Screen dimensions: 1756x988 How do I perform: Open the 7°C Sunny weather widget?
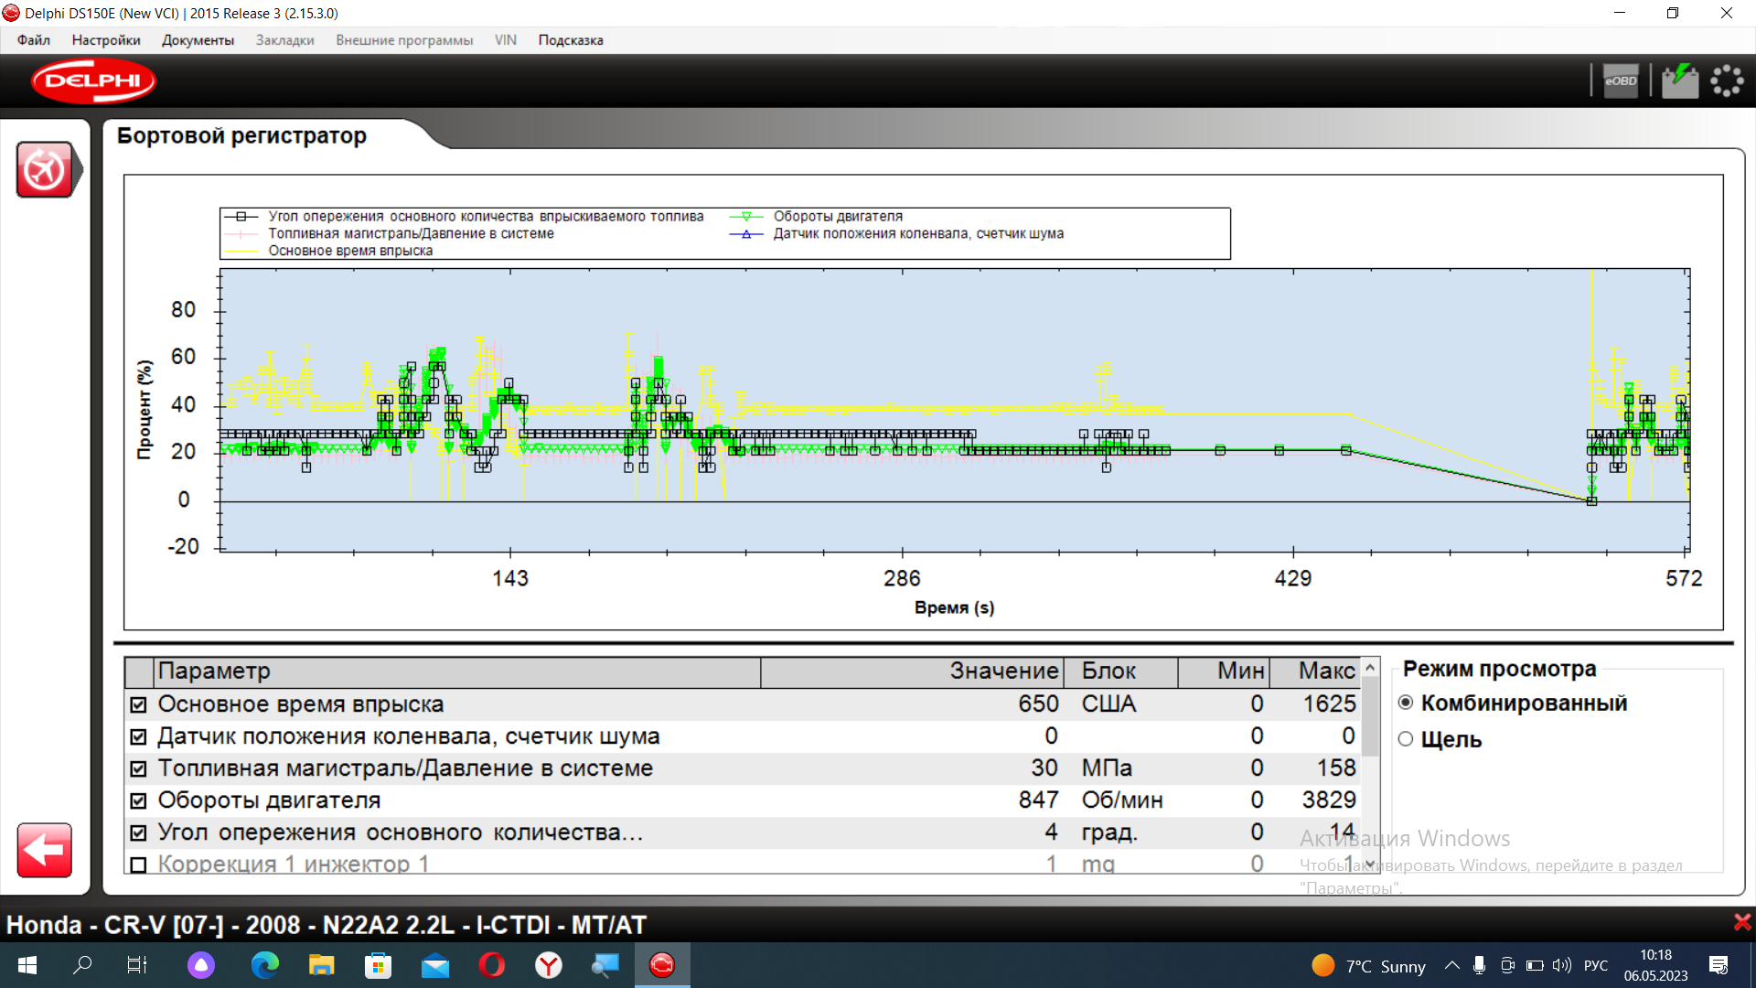(x=1368, y=965)
